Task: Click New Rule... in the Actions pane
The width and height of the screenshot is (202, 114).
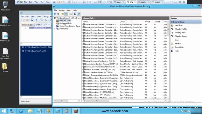Action: 179,25
